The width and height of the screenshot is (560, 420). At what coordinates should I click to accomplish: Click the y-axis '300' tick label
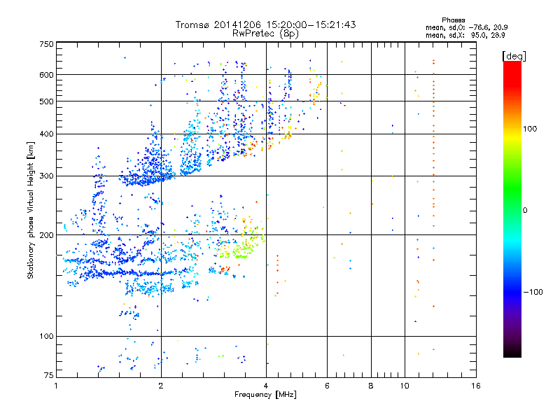(46, 176)
